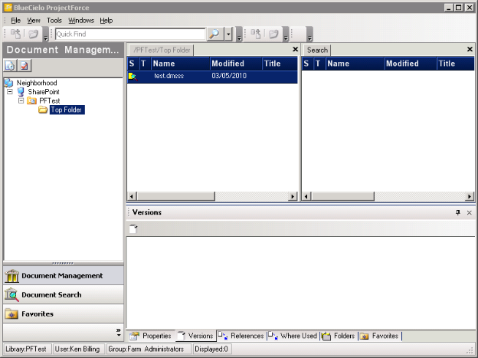Switch to the Favorites bottom tab
This screenshot has width=478, height=358.
(x=380, y=336)
